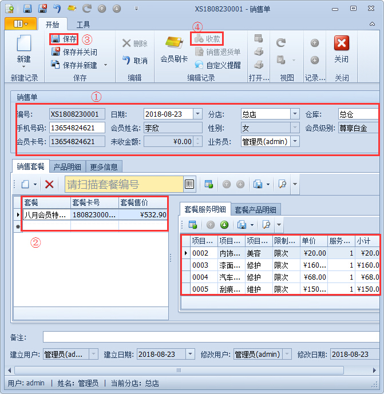The height and width of the screenshot is (394, 384).
Task: Click the barcode scan icon beside package field
Action: [x=189, y=184]
